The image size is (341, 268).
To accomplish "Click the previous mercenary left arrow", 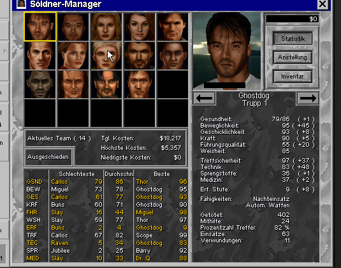I will (204, 98).
